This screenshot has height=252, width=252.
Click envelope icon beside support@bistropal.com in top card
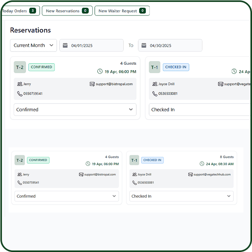click(x=92, y=84)
